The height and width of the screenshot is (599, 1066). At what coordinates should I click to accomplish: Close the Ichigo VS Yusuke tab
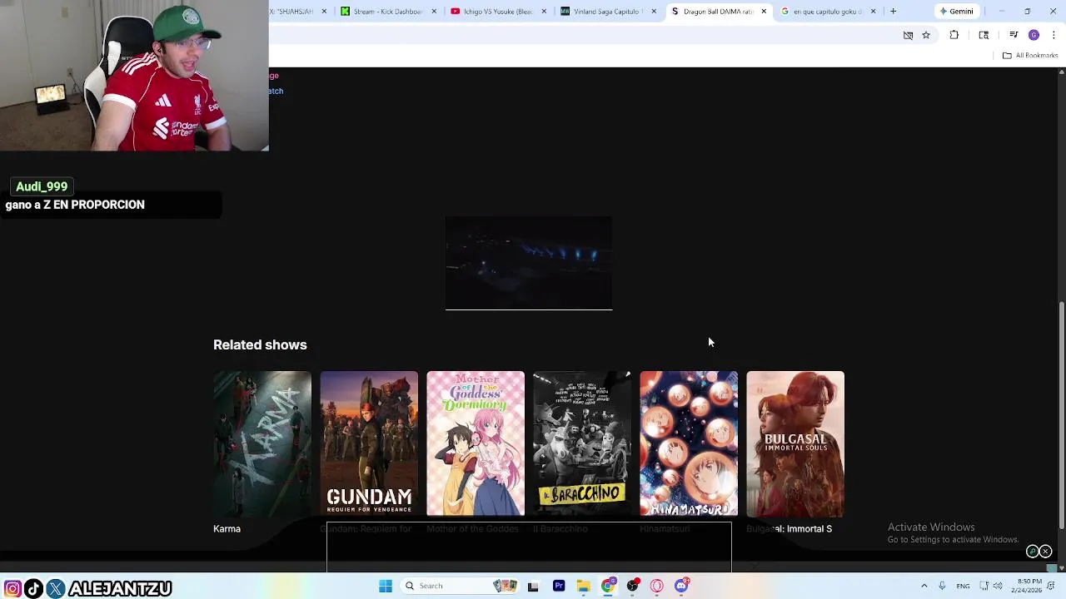pyautogui.click(x=544, y=12)
